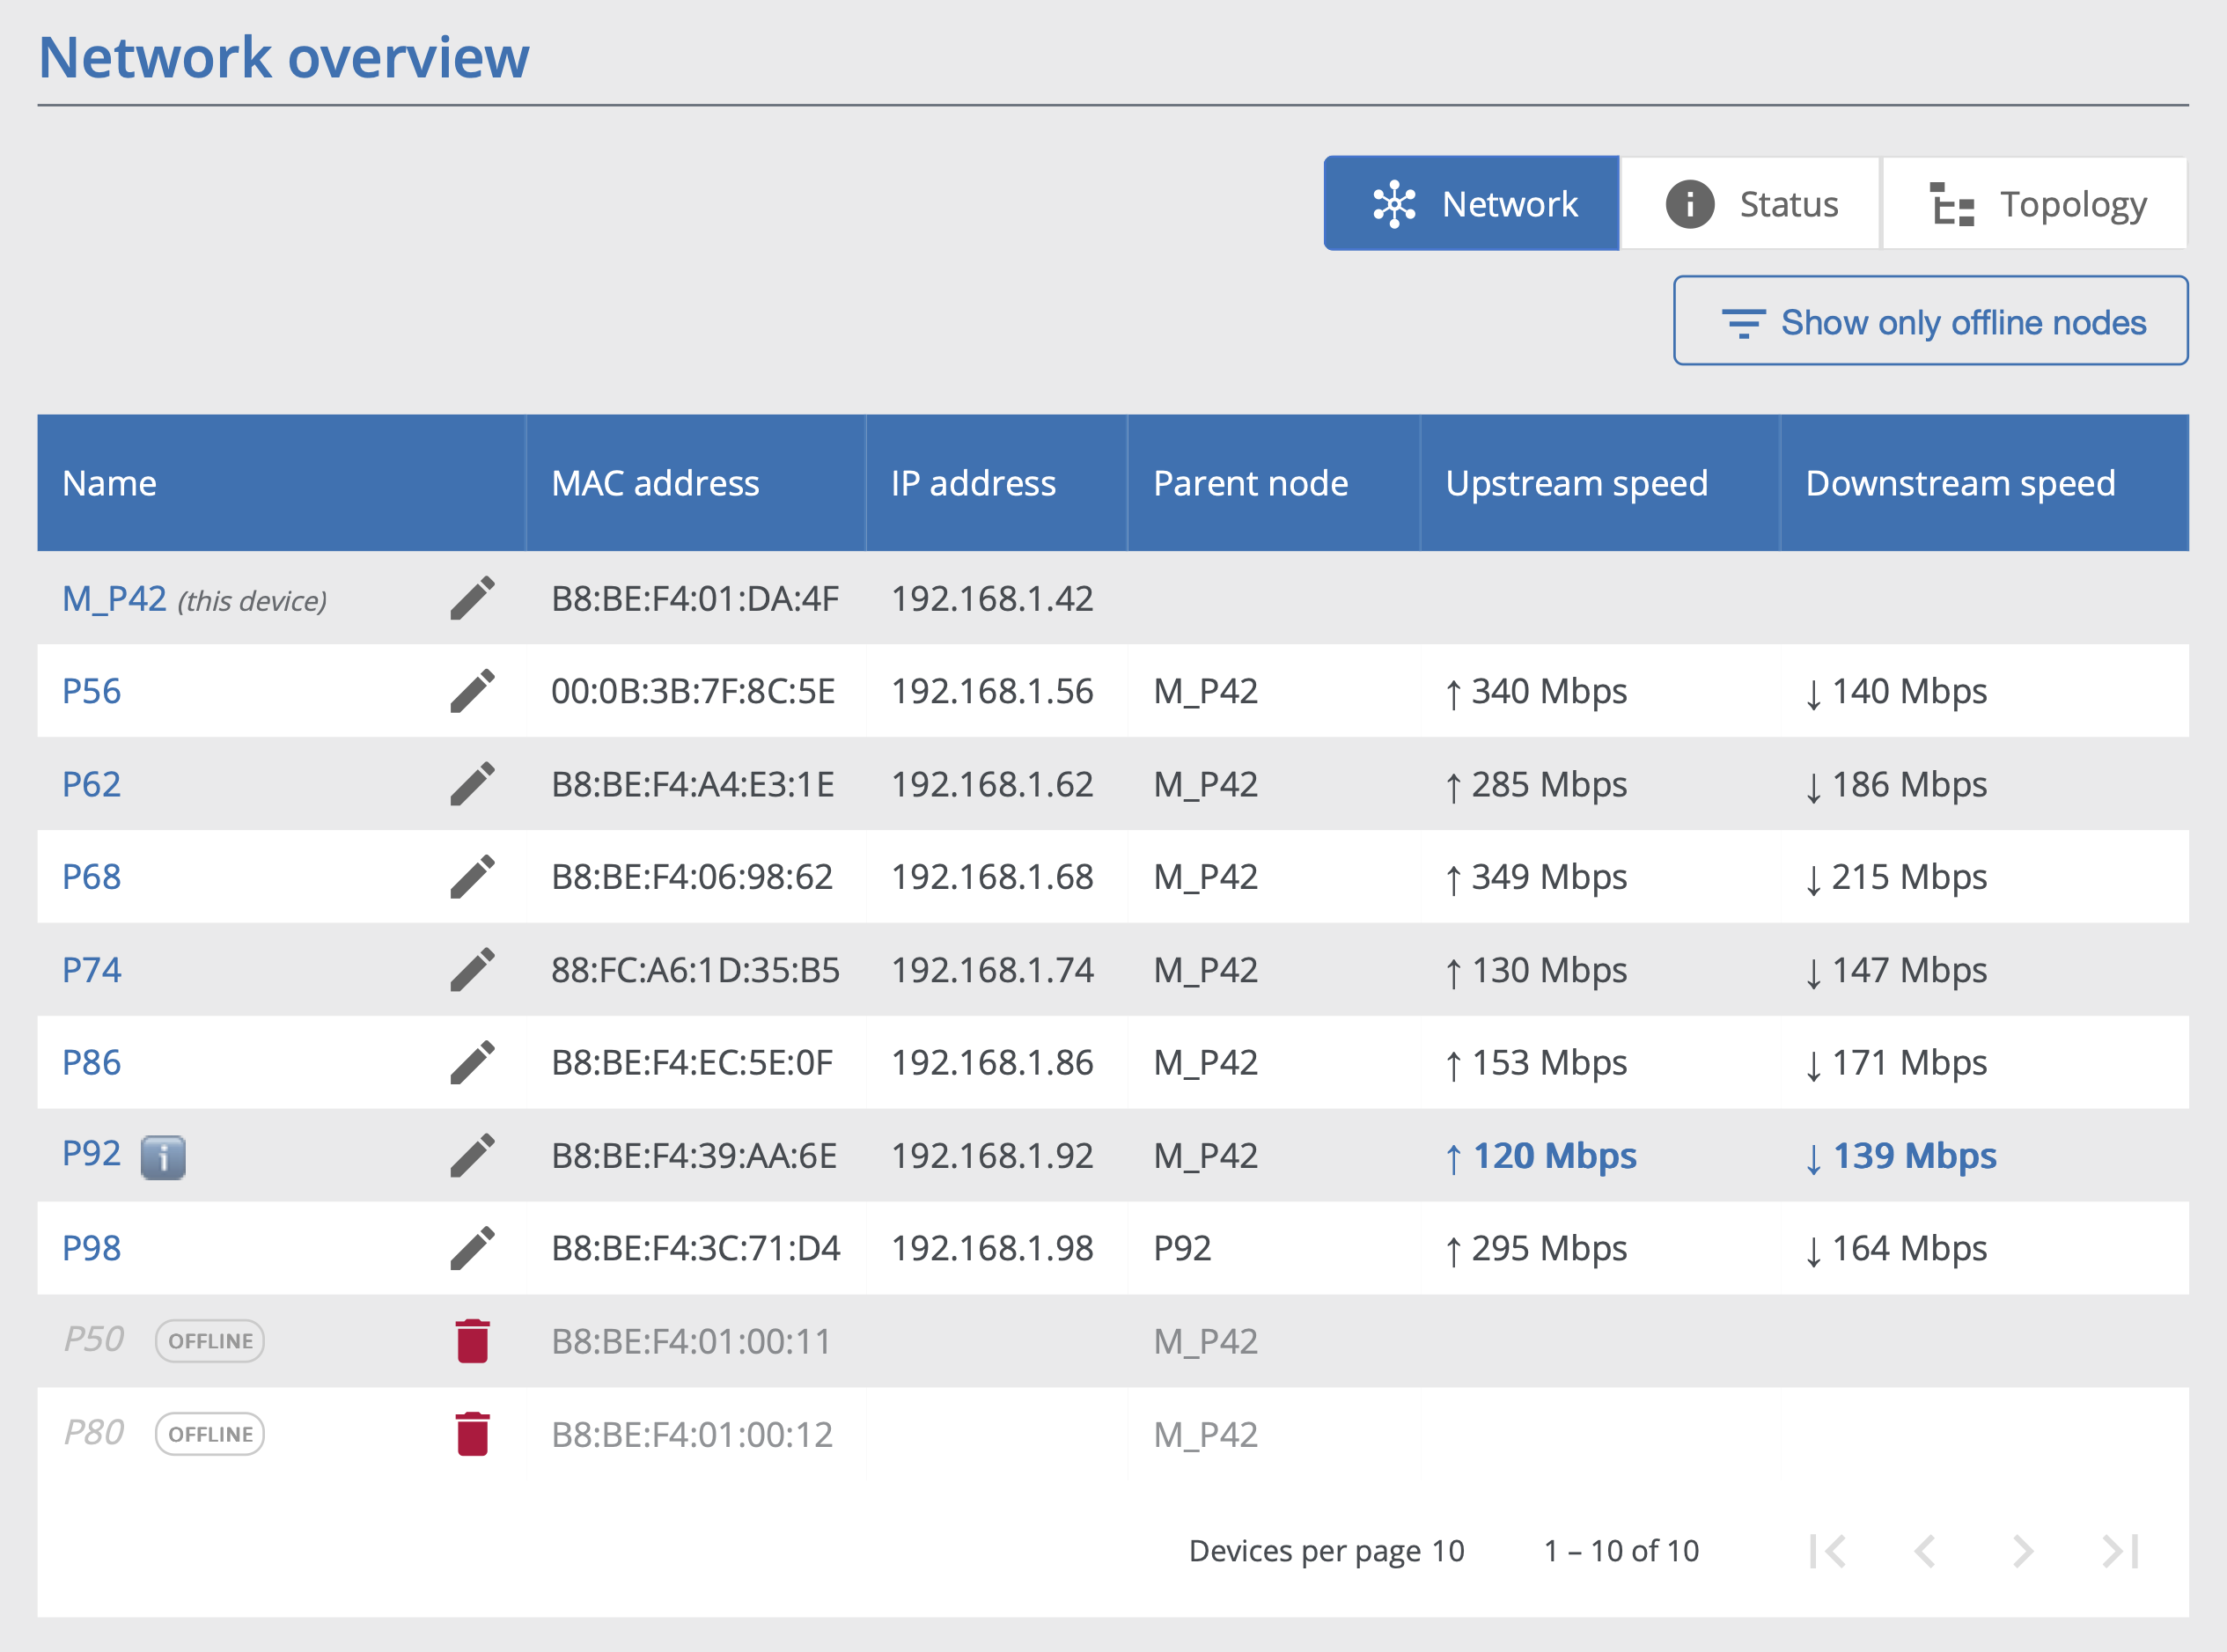Image resolution: width=2227 pixels, height=1652 pixels.
Task: Open node P92 link
Action: pos(91,1154)
